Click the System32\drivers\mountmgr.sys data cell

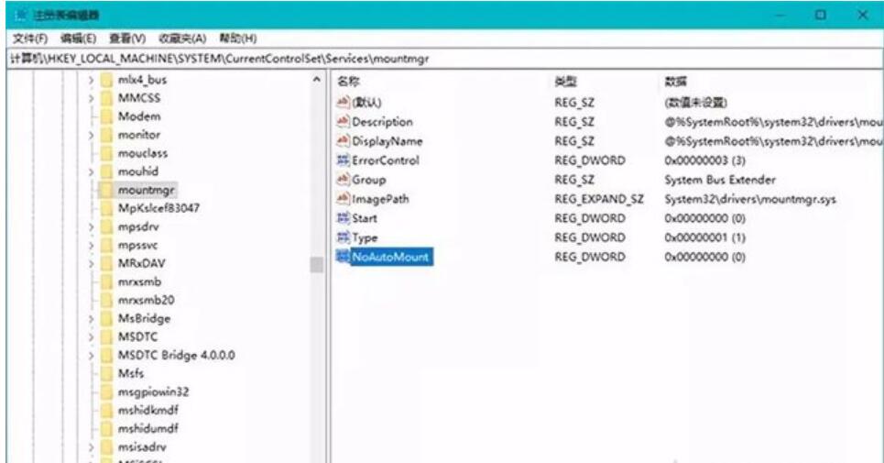(750, 199)
